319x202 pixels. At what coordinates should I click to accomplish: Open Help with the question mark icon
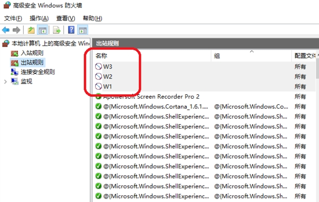coord(71,30)
